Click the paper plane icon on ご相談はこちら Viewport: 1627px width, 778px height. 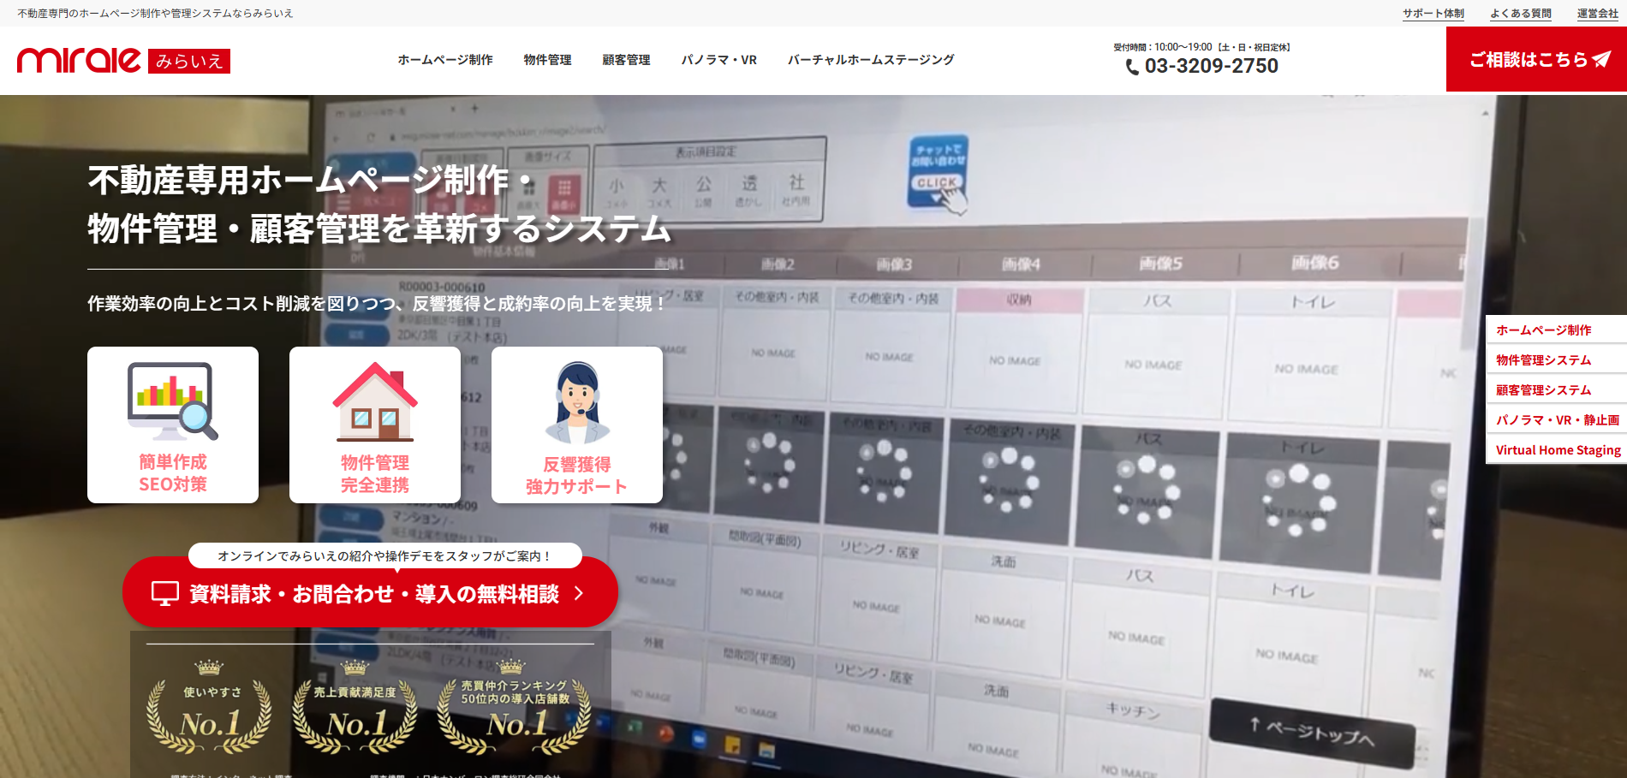(1601, 59)
